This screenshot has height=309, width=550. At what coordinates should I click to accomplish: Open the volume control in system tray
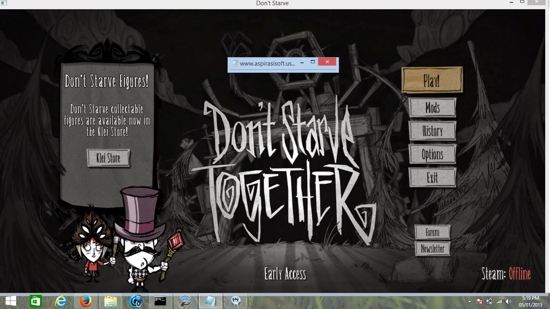coord(508,301)
